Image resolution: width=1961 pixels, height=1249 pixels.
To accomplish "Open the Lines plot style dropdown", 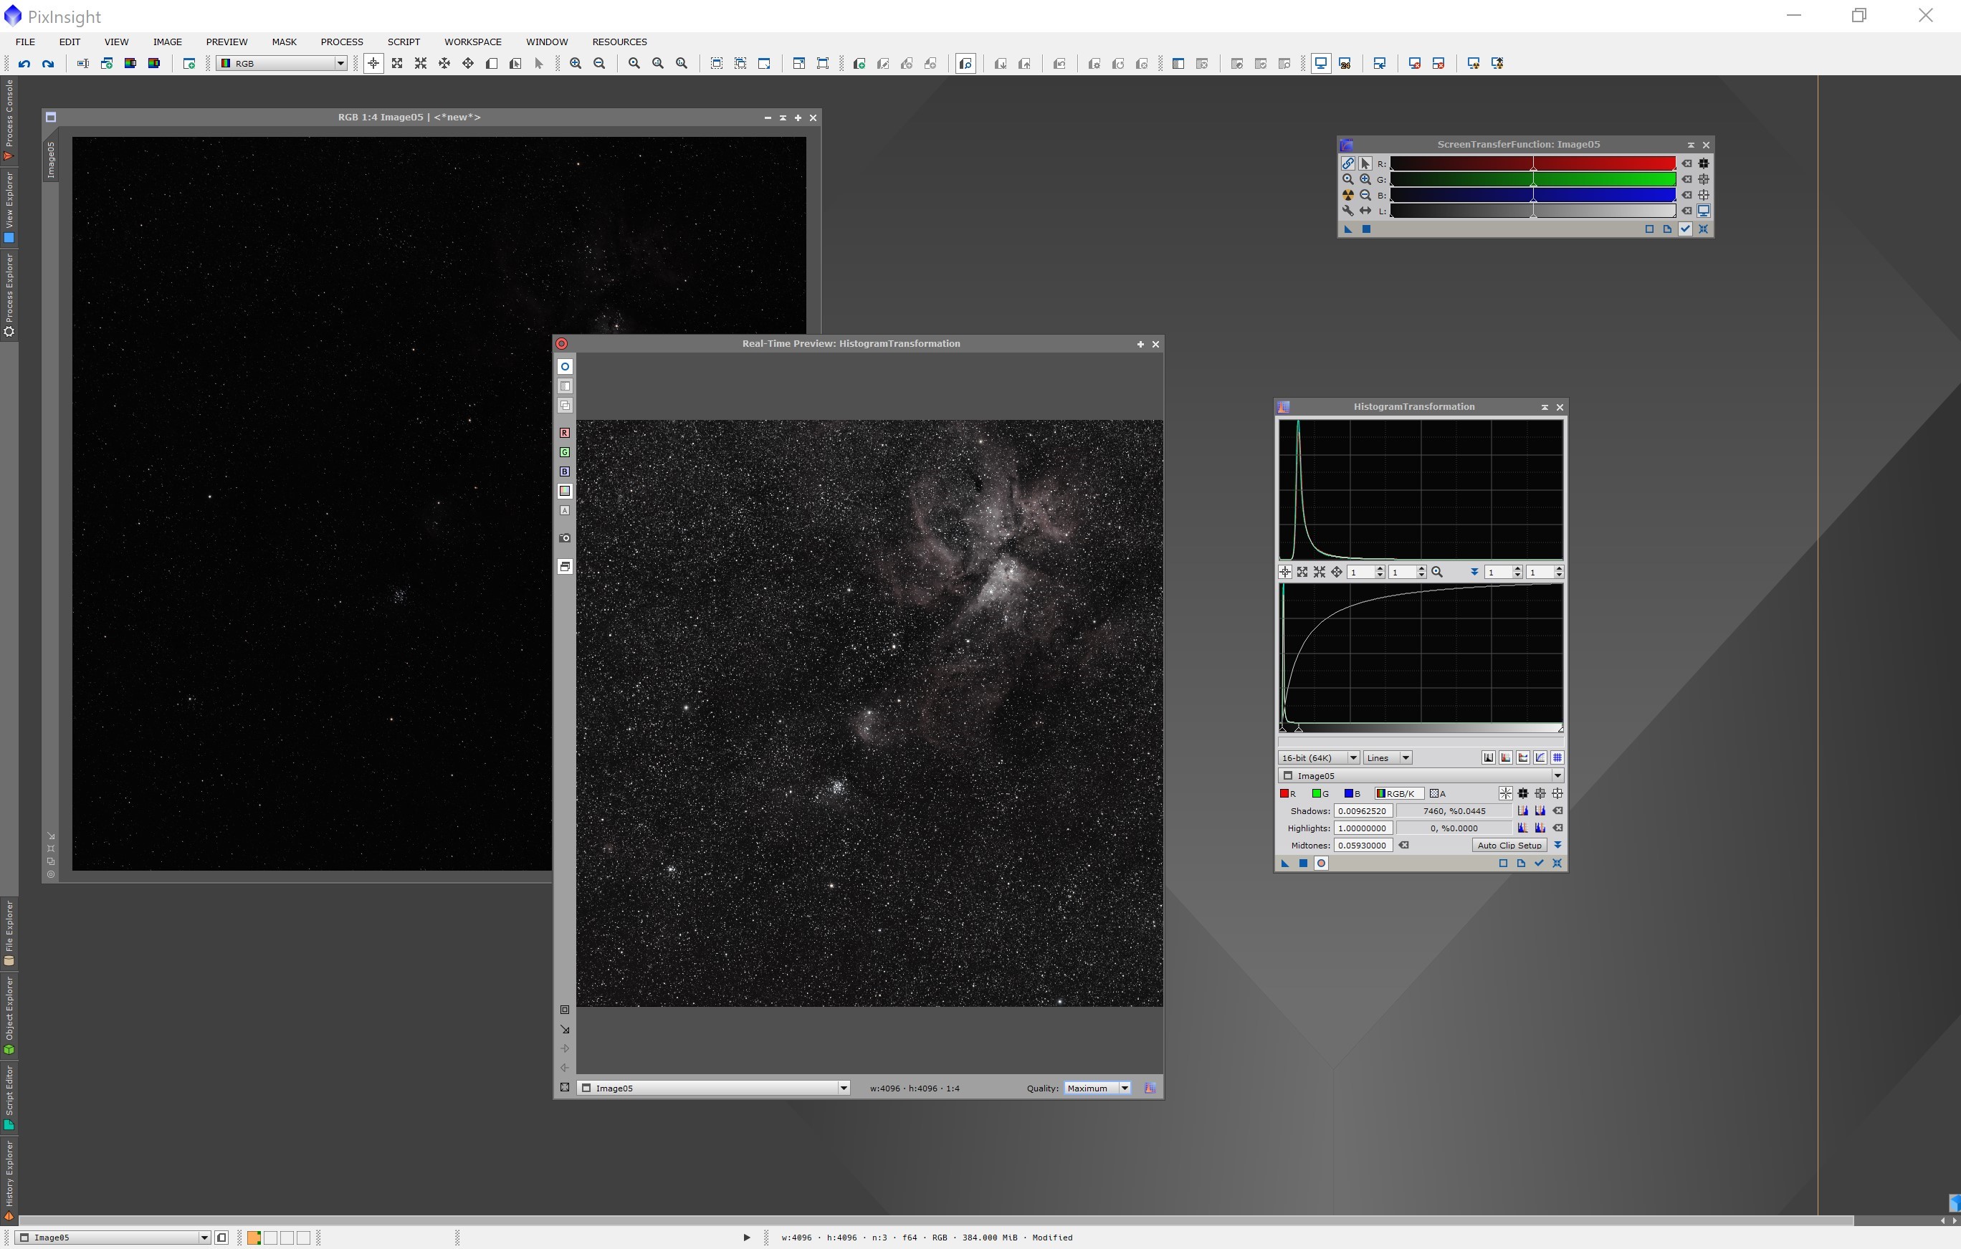I will click(x=1387, y=758).
